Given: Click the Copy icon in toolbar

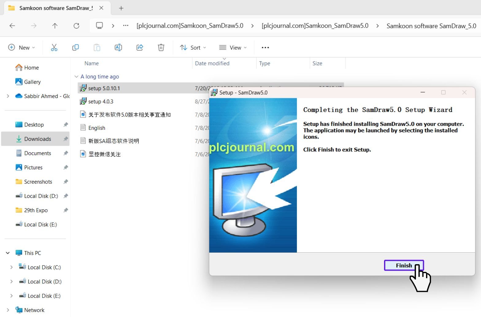Looking at the screenshot, I should point(75,48).
